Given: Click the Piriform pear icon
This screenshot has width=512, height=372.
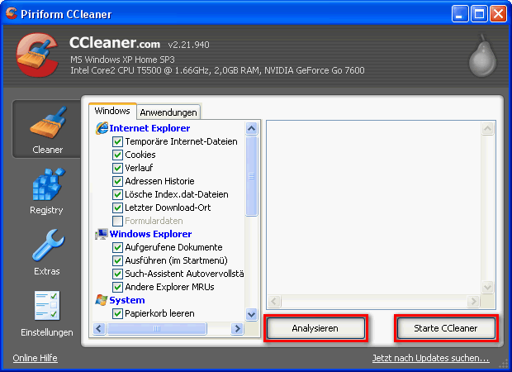Looking at the screenshot, I should (482, 60).
